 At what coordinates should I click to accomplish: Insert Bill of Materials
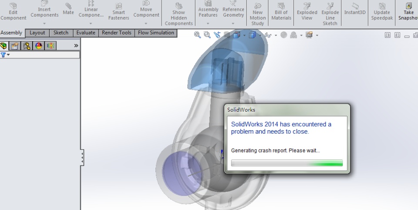tap(281, 12)
